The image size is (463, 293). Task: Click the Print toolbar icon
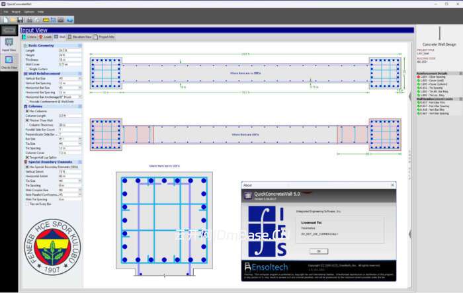click(x=30, y=20)
